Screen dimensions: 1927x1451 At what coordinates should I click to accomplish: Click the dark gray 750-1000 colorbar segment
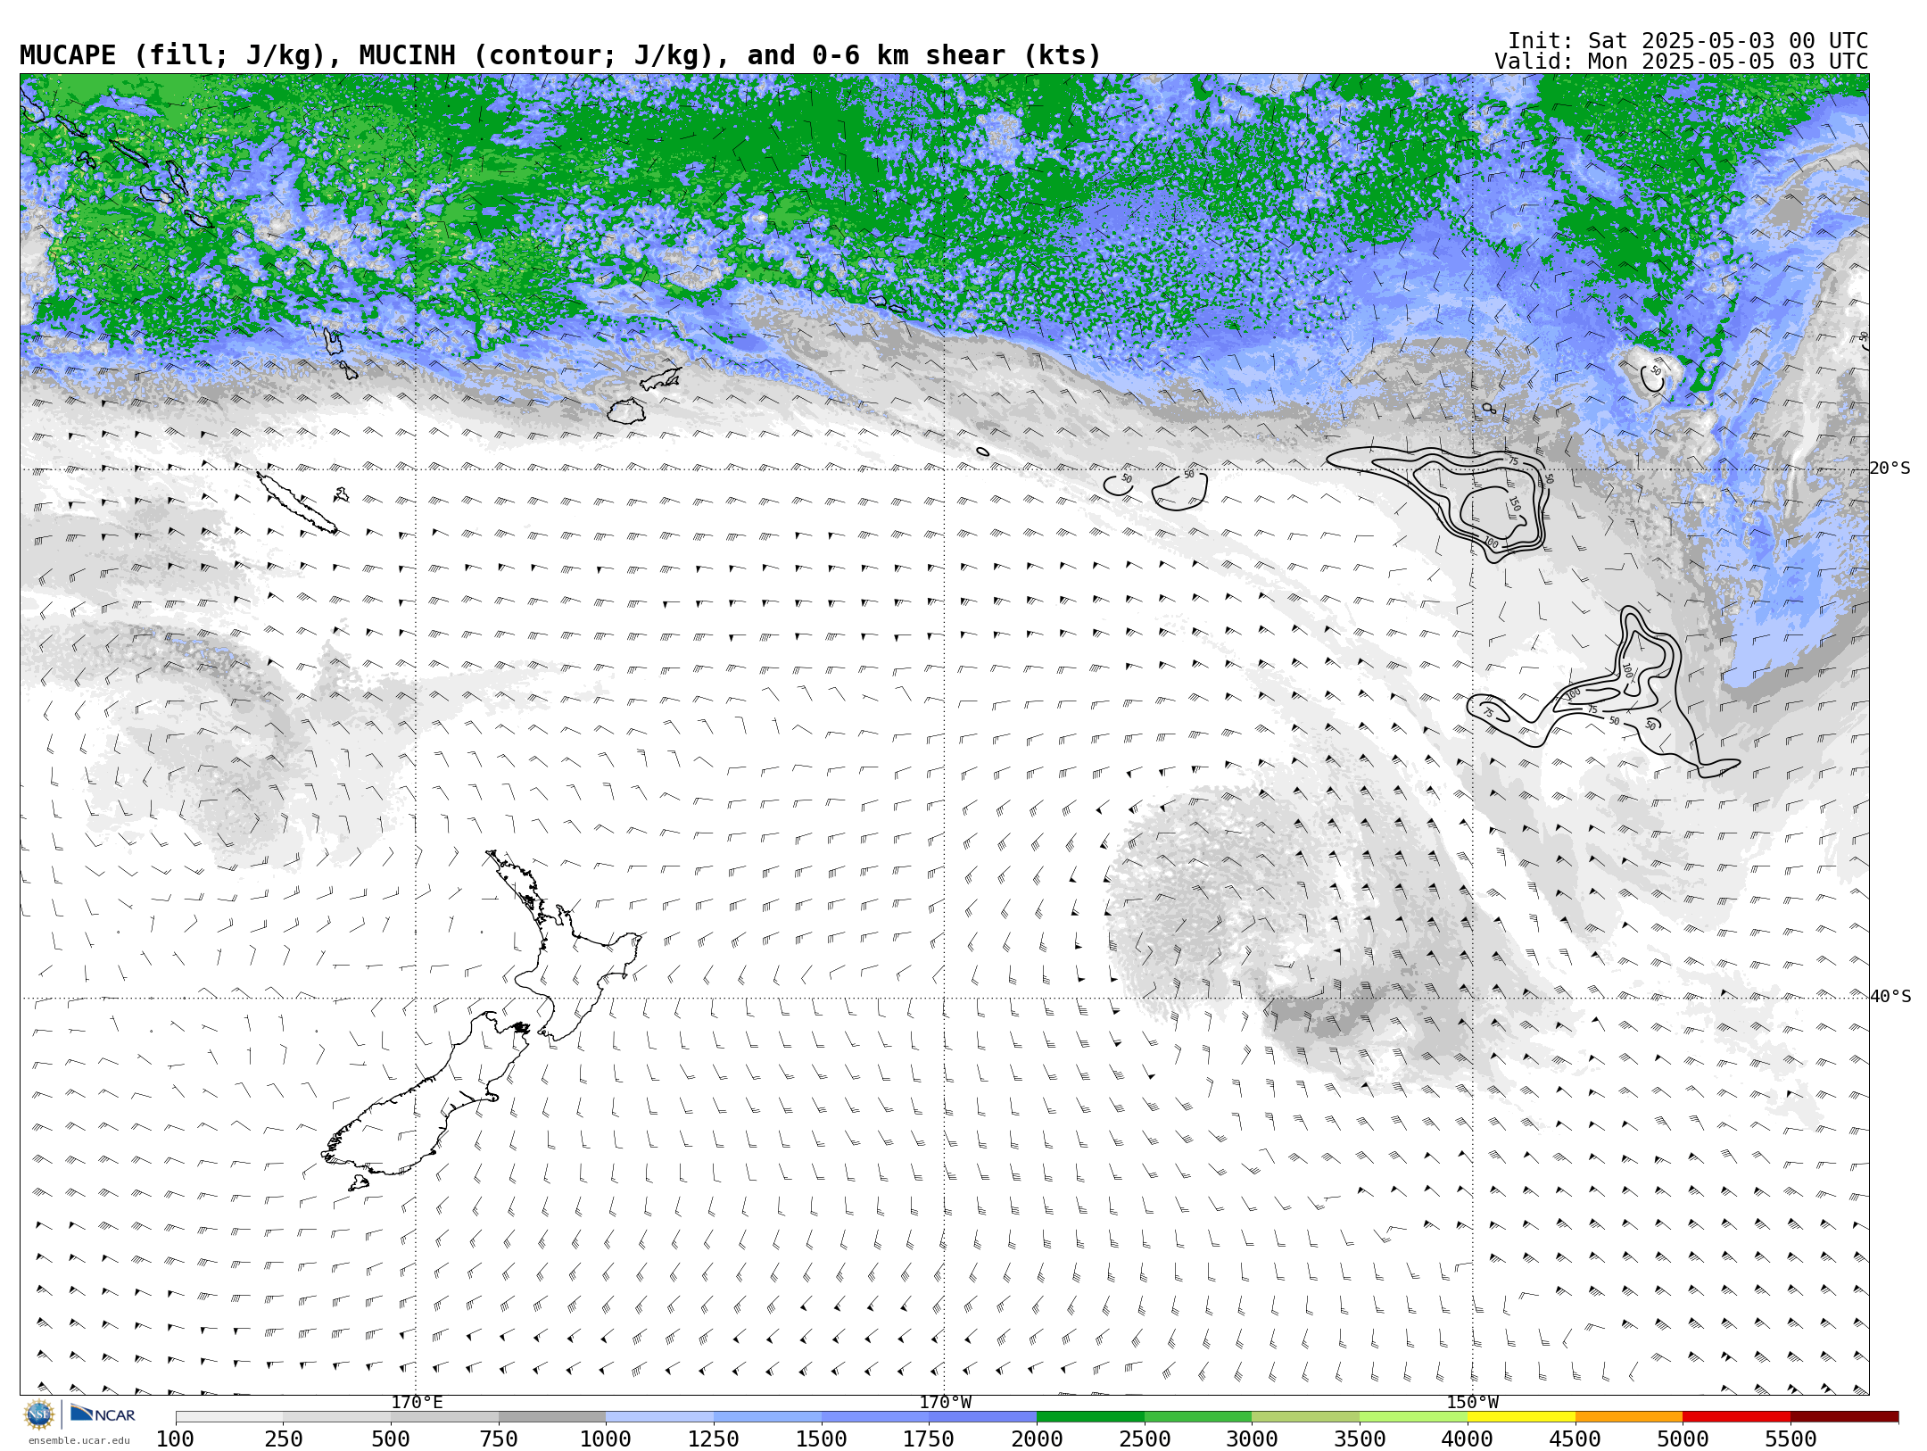pyautogui.click(x=552, y=1417)
